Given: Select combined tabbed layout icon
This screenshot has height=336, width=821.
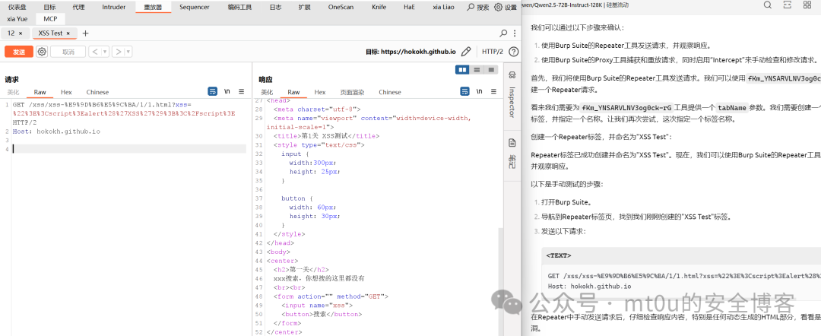Looking at the screenshot, I should click(490, 70).
